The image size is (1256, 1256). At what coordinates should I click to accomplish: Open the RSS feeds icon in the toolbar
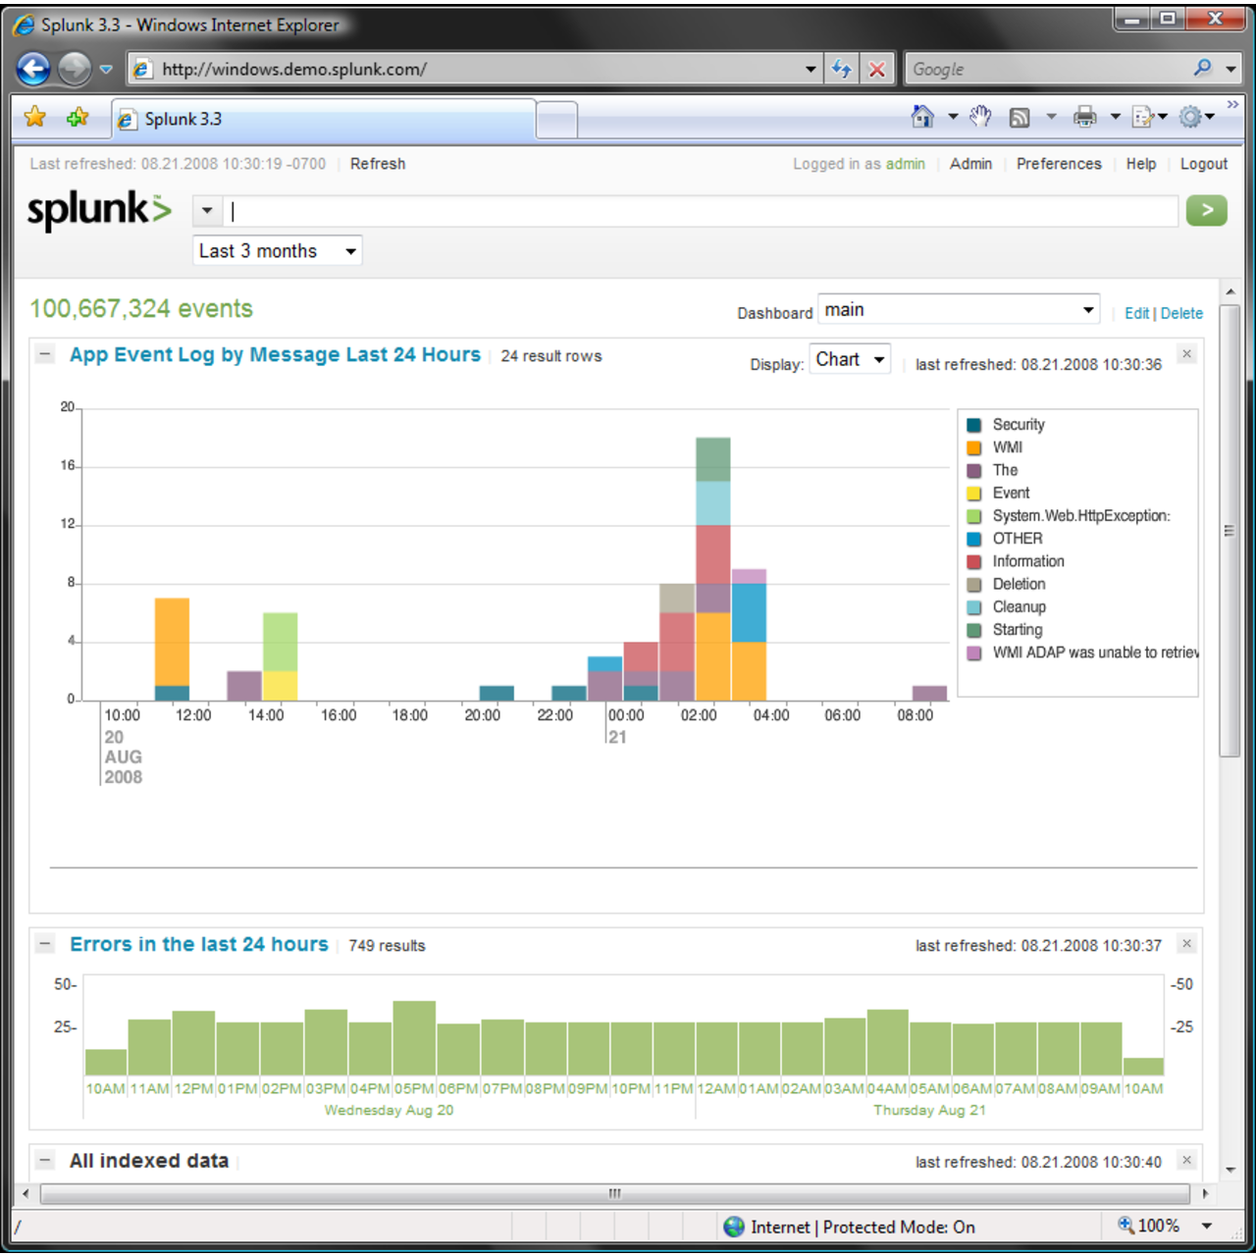click(1020, 117)
